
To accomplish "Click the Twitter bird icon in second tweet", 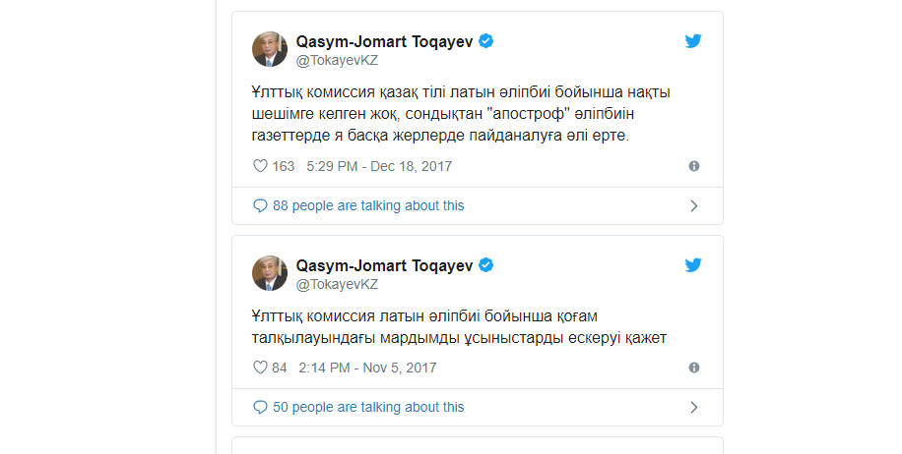I will pos(693,265).
